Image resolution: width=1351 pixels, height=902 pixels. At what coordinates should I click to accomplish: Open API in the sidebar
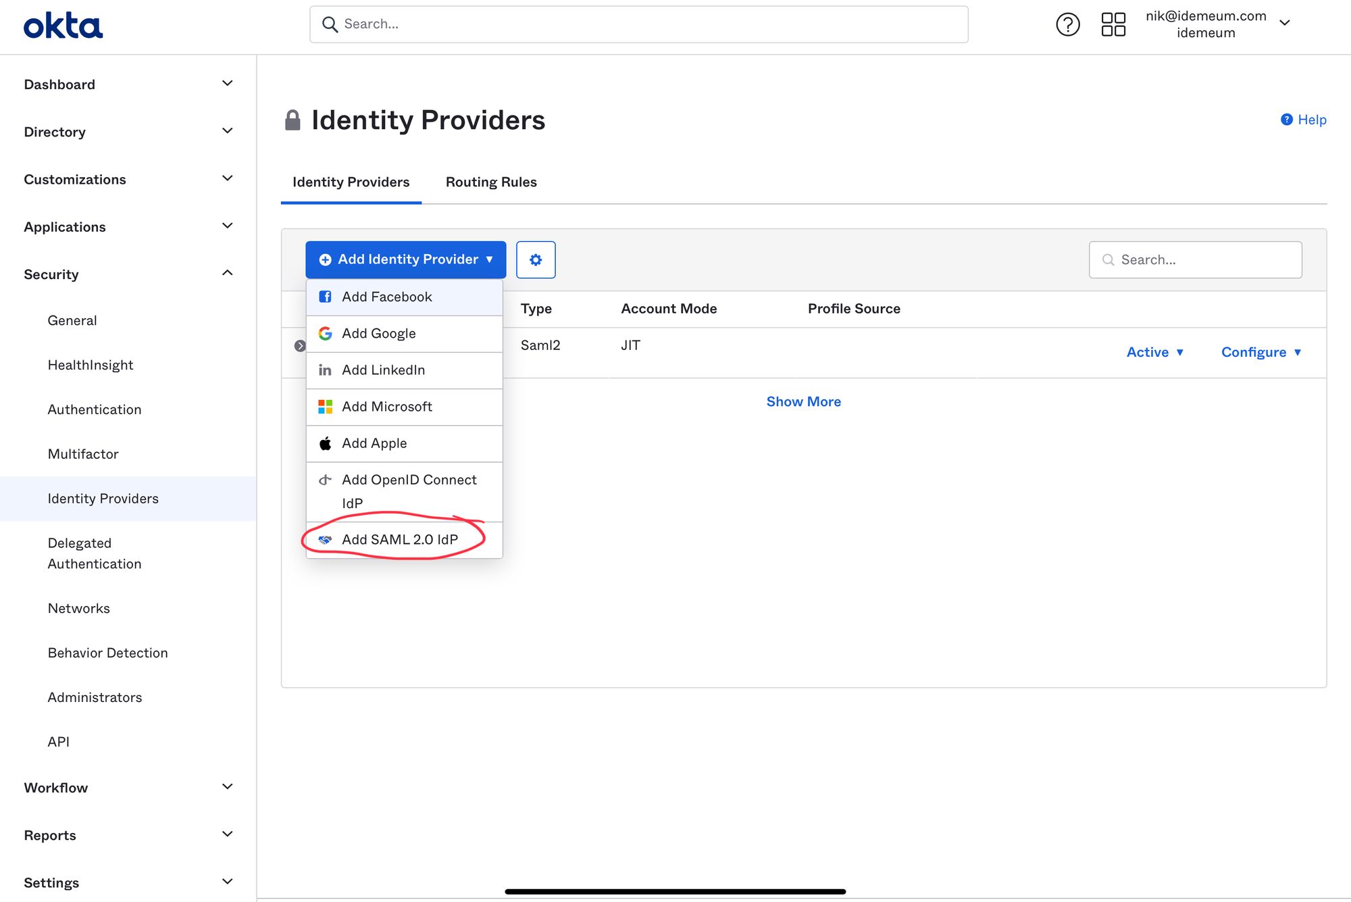pos(59,742)
